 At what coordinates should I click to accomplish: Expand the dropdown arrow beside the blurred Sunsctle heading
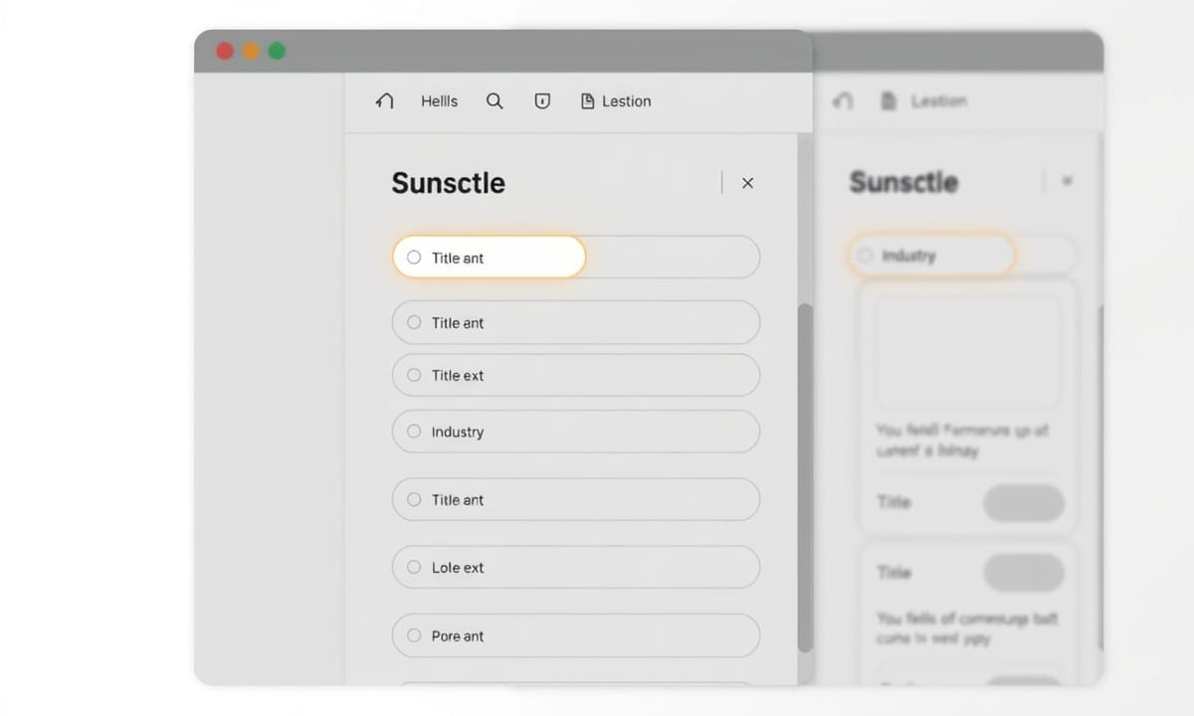(x=1067, y=181)
